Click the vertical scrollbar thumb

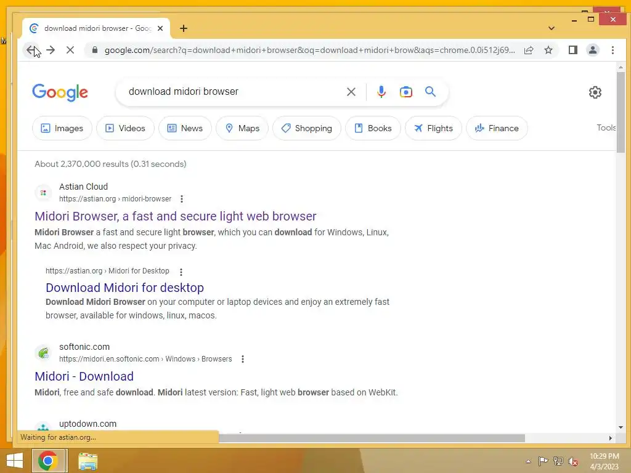pyautogui.click(x=621, y=112)
